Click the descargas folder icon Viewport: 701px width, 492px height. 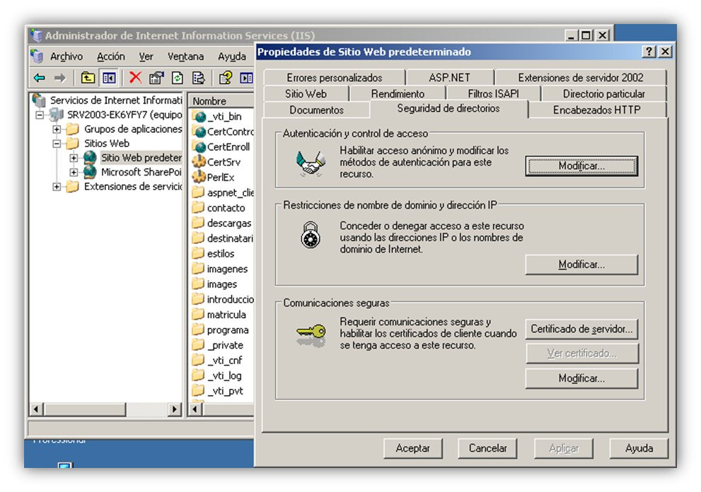click(x=198, y=223)
